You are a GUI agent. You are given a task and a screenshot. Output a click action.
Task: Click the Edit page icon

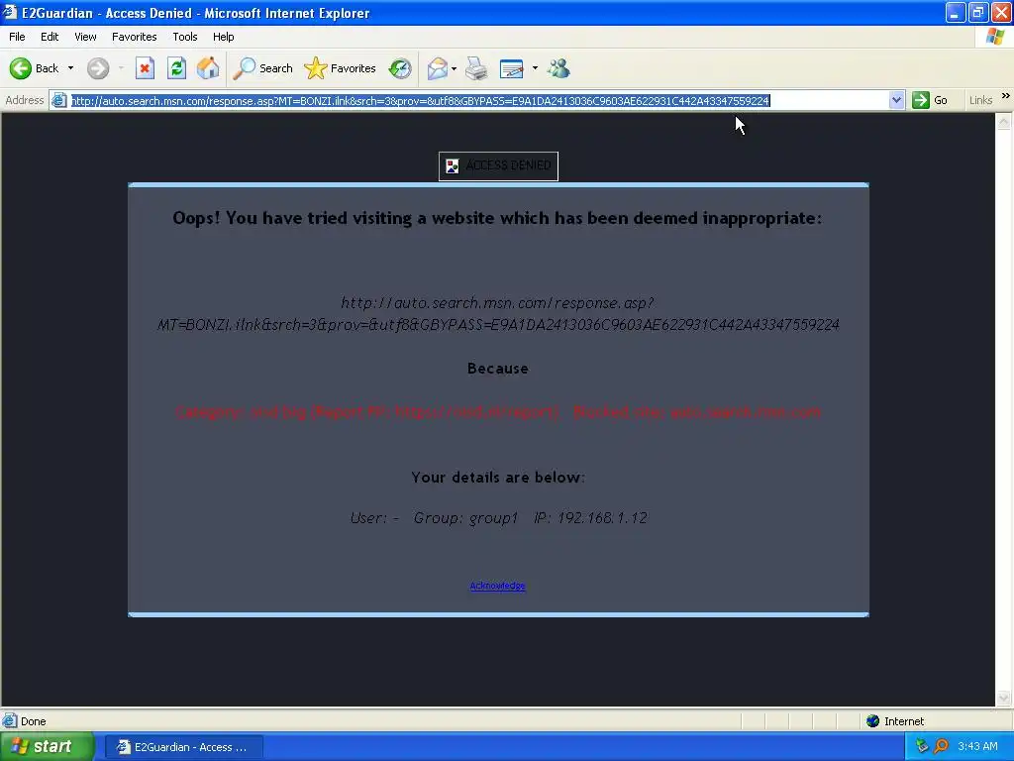(512, 68)
